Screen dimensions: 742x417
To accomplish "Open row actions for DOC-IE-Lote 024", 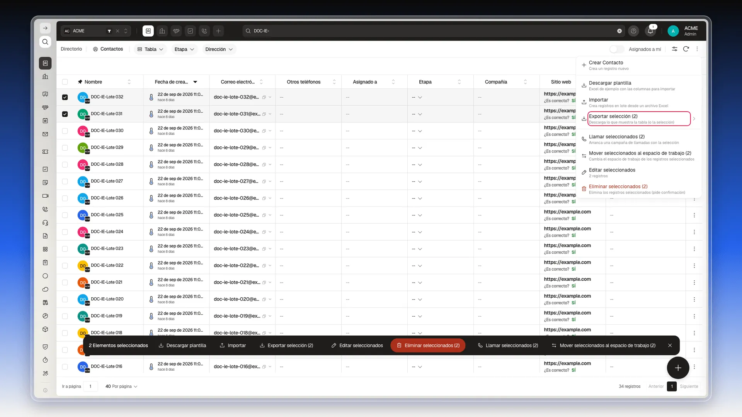I will (x=694, y=232).
